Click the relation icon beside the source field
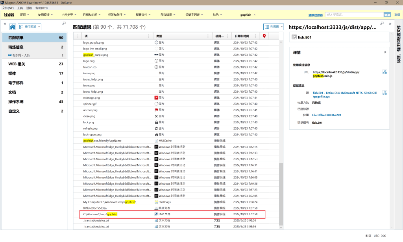 (x=385, y=93)
